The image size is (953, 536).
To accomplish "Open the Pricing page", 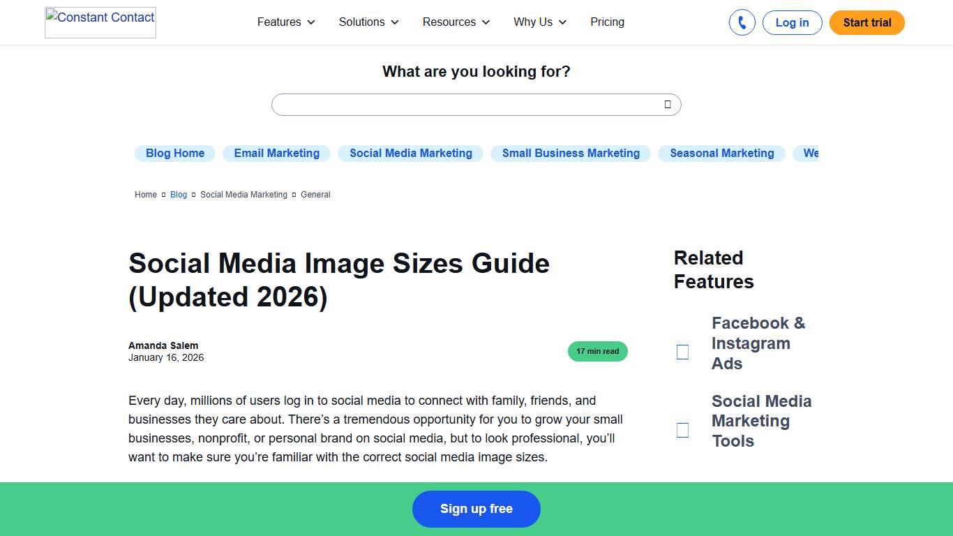I will coord(607,22).
